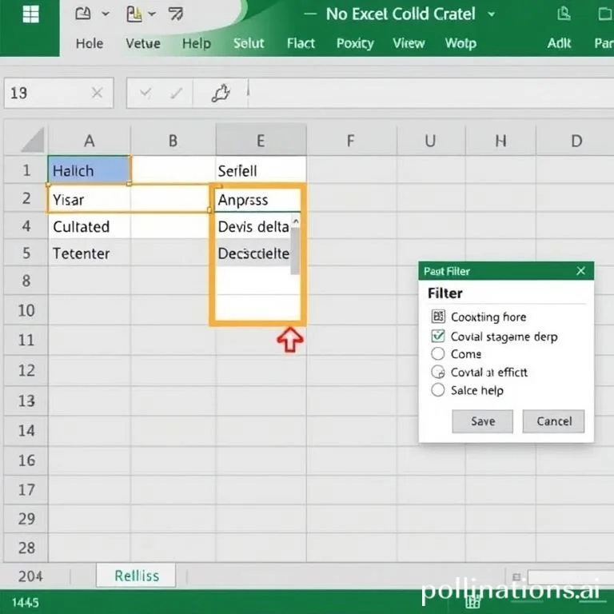Open the Help ribbon tab

point(196,43)
